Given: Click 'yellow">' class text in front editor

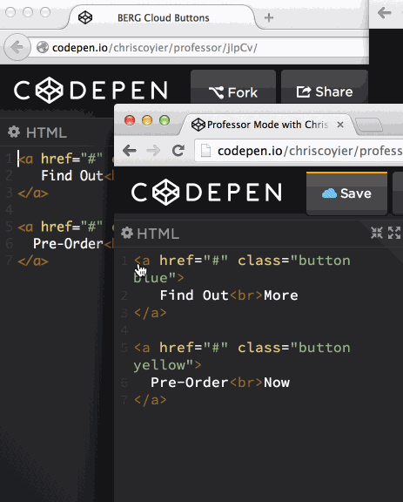Looking at the screenshot, I should click(167, 365).
